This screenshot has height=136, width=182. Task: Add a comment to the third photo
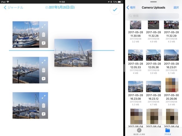43,114
